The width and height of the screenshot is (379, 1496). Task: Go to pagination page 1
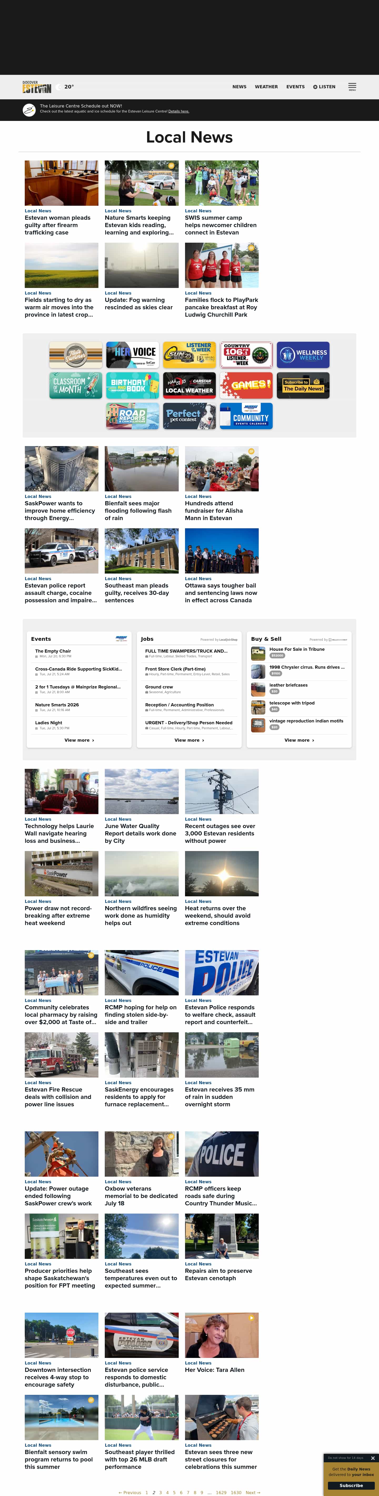tap(147, 1493)
